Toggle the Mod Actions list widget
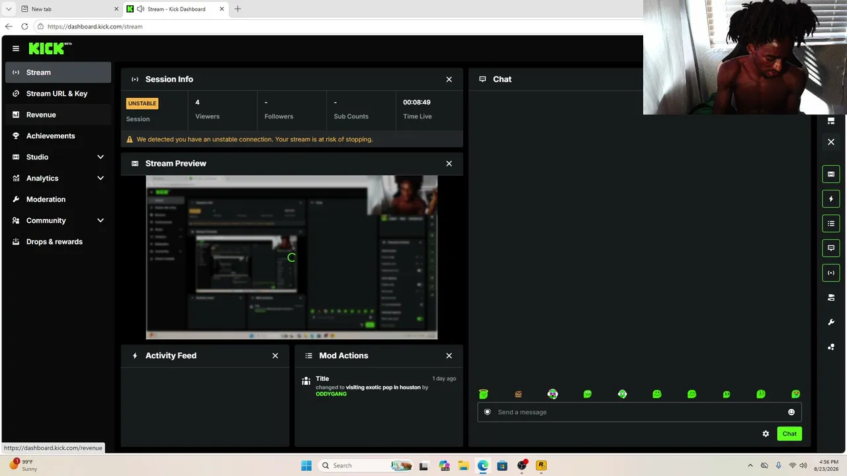 (x=831, y=223)
